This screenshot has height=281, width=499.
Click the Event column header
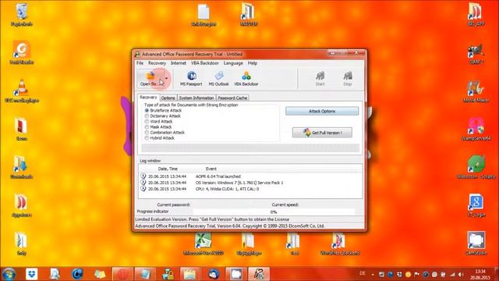pyautogui.click(x=211, y=169)
